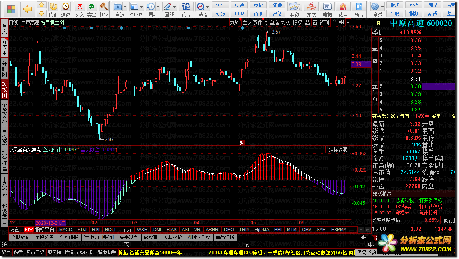Open the 分时图 sidebar tab

click(4, 69)
